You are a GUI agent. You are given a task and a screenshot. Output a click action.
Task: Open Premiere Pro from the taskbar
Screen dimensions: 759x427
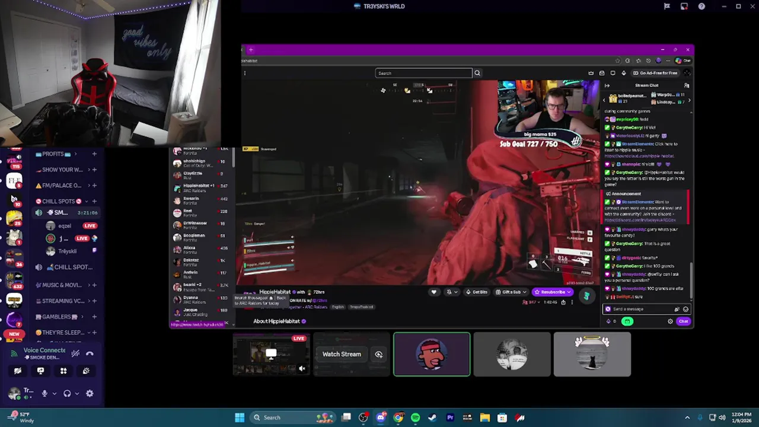point(450,418)
